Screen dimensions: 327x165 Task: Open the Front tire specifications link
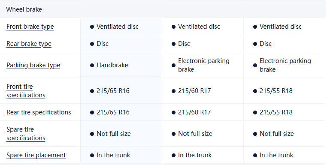[26, 91]
